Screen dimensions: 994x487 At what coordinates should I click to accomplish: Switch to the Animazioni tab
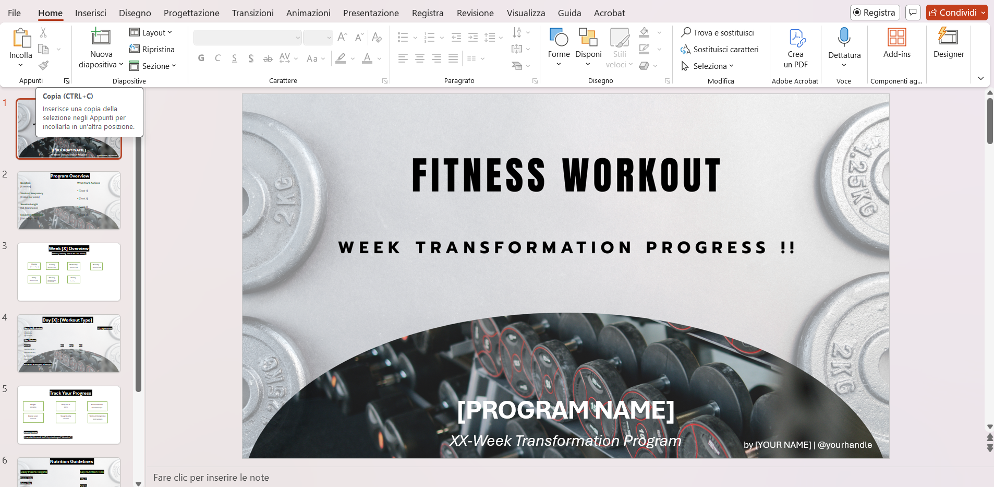(308, 13)
